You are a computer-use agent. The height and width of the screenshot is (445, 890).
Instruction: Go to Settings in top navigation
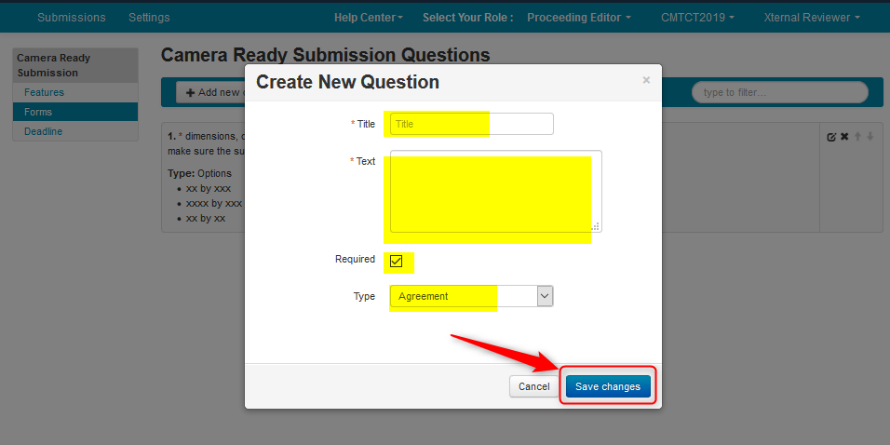149,18
